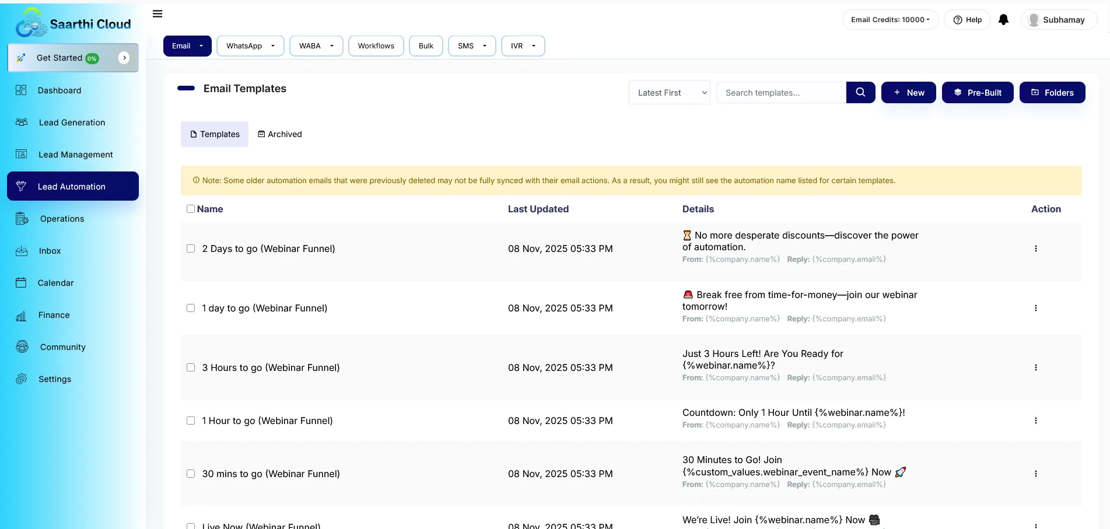Open three-dot menu for 1 Hour to go
1110x529 pixels.
tap(1035, 421)
